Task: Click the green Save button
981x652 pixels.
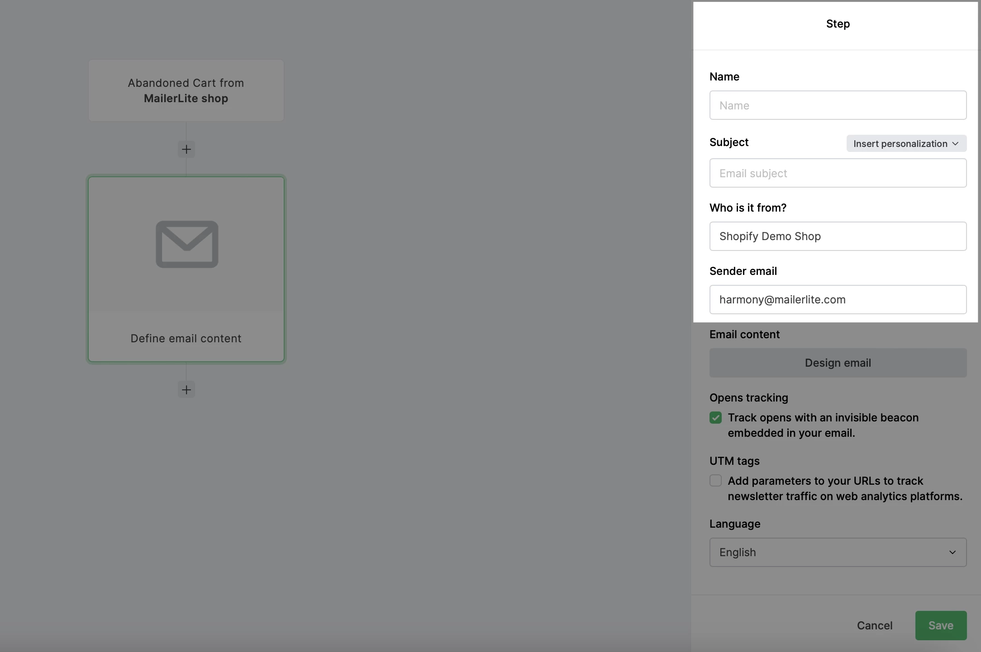Action: coord(940,625)
